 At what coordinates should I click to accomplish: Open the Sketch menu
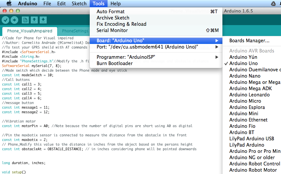79,4
